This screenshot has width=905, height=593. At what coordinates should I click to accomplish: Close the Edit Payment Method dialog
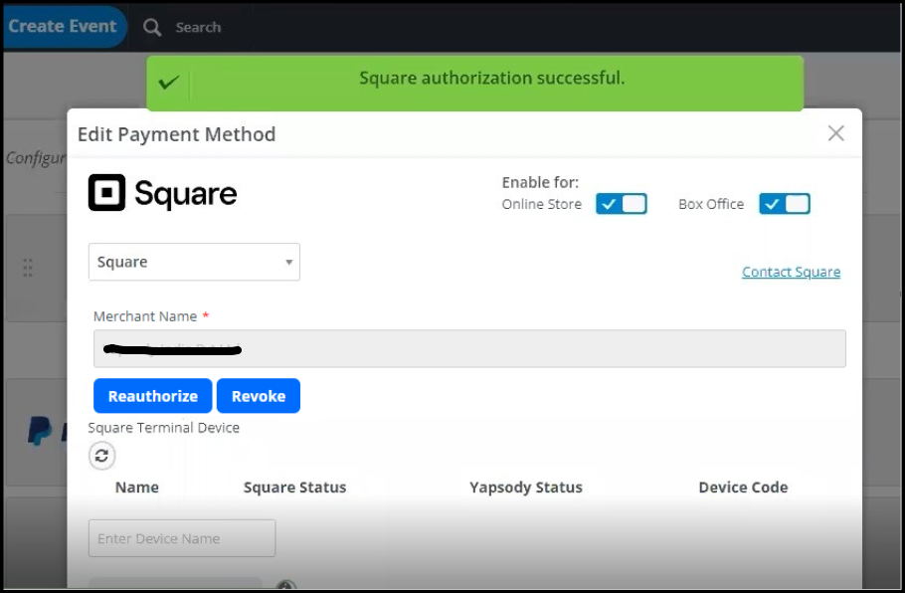(x=834, y=132)
